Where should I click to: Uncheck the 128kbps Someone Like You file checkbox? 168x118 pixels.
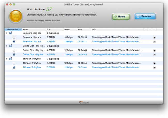click(14, 42)
